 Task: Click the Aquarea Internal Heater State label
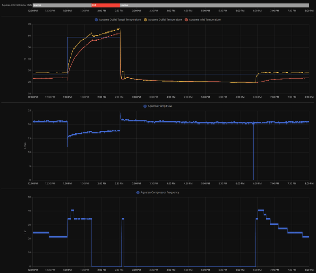(17, 5)
